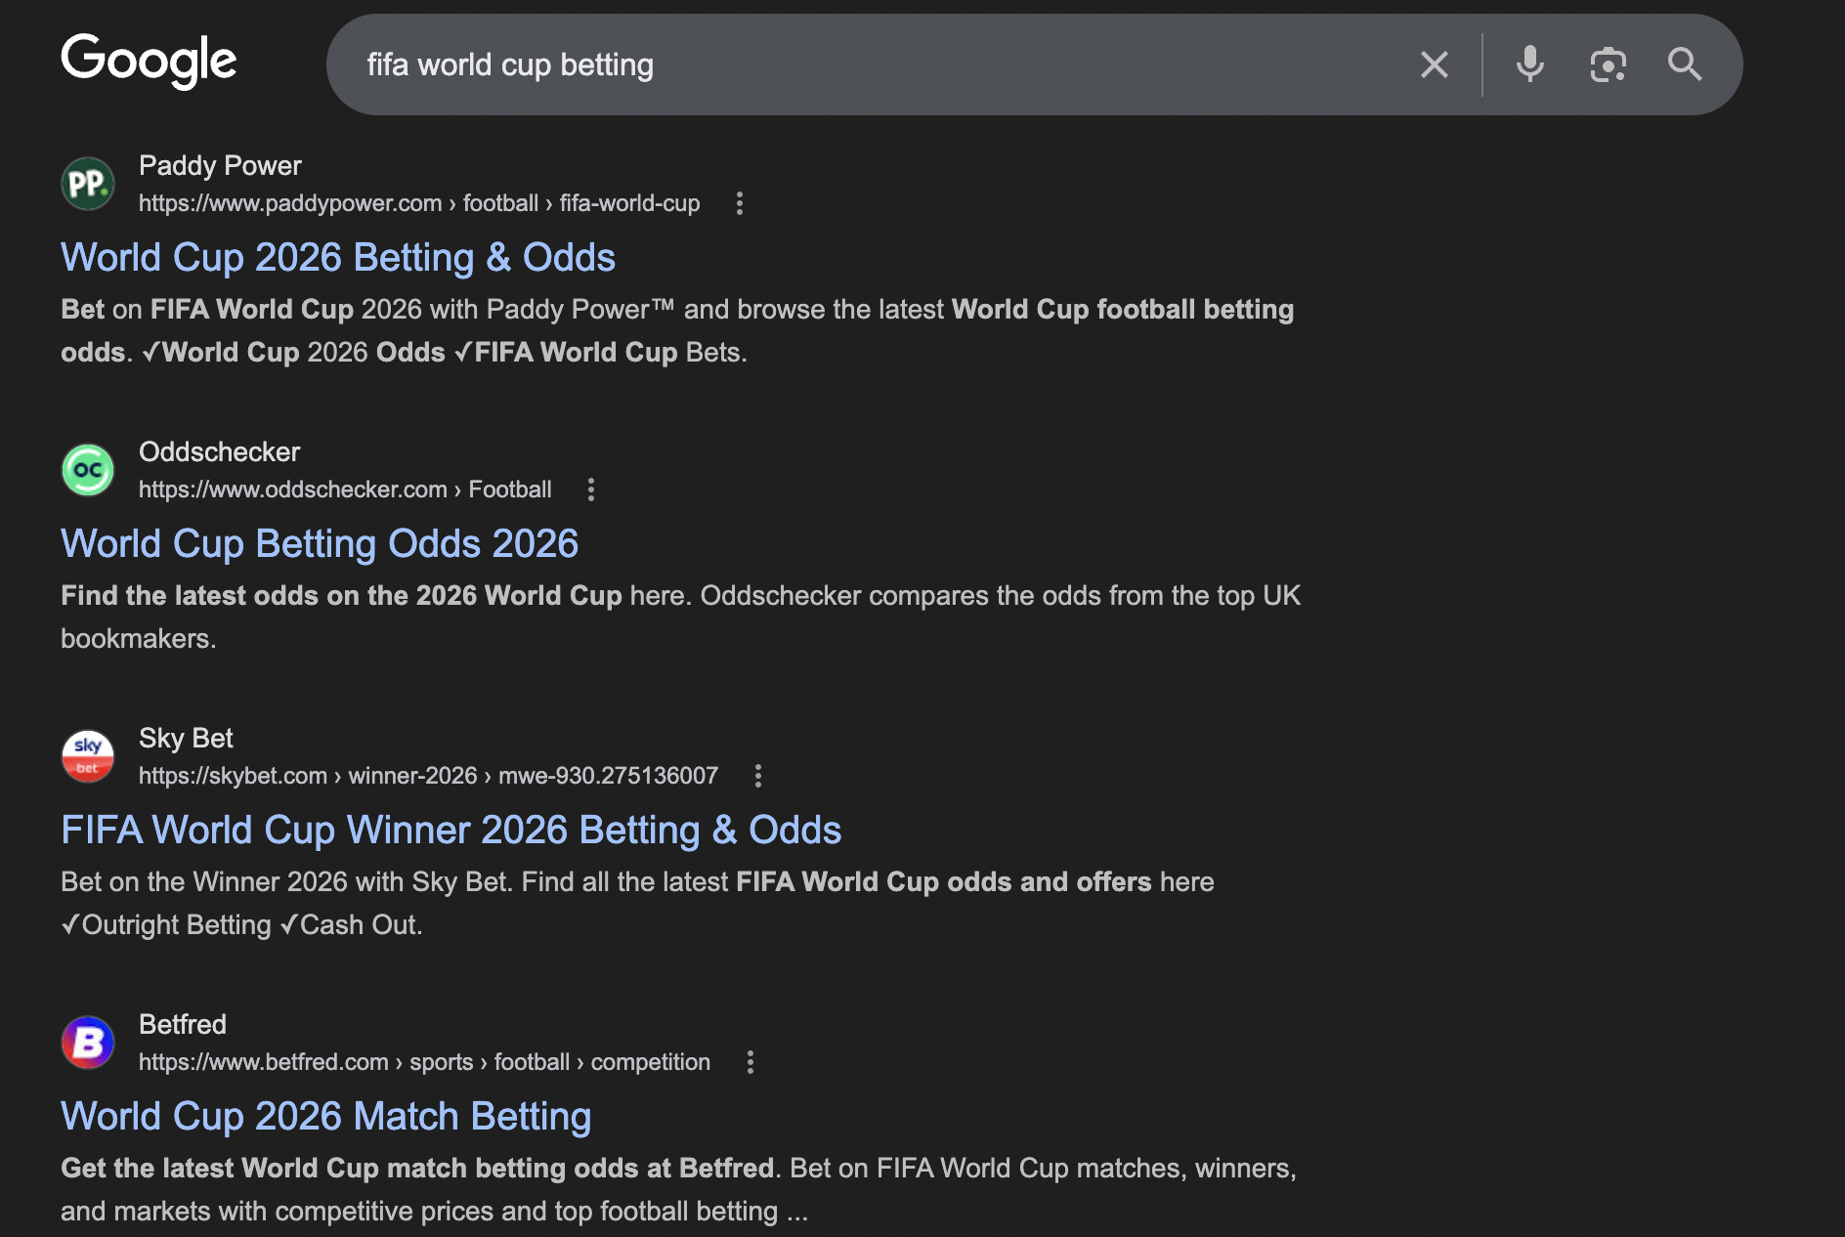Clear the search box text
Screen dimensions: 1845x1237
click(x=1434, y=65)
